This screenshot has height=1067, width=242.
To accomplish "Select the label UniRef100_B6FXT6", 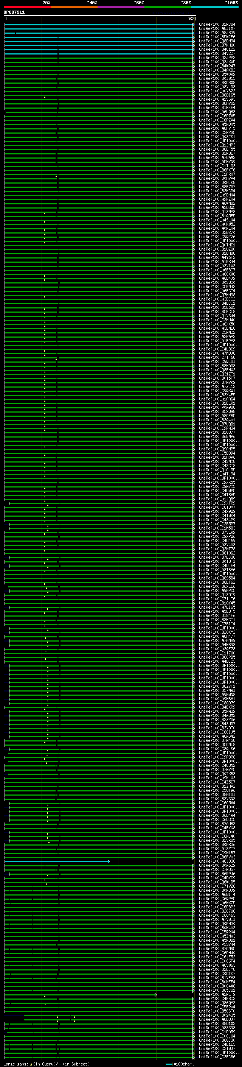I will point(217,170).
